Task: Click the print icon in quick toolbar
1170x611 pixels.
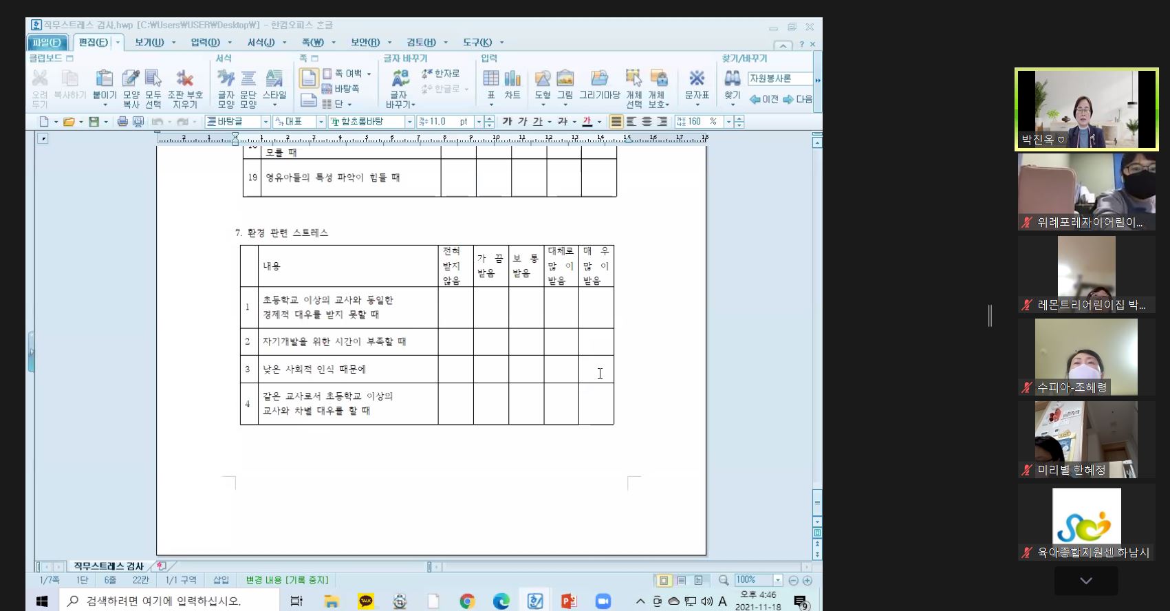Action: point(122,122)
